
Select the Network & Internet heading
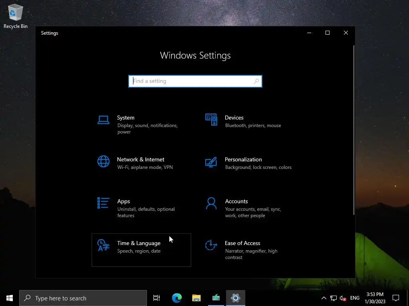141,159
